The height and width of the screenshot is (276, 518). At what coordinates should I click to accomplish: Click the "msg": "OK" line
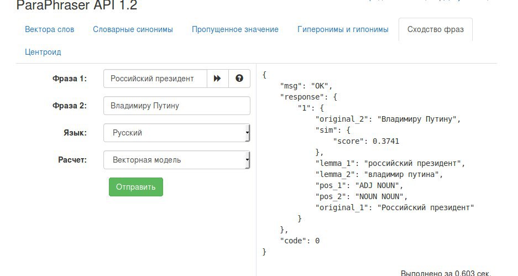click(306, 86)
